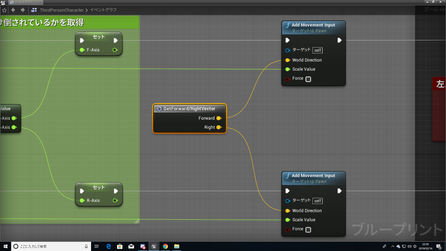Image resolution: width=446 pixels, height=251 pixels.
Task: Click exec output pin of lower Add Movement Input
Action: click(339, 191)
